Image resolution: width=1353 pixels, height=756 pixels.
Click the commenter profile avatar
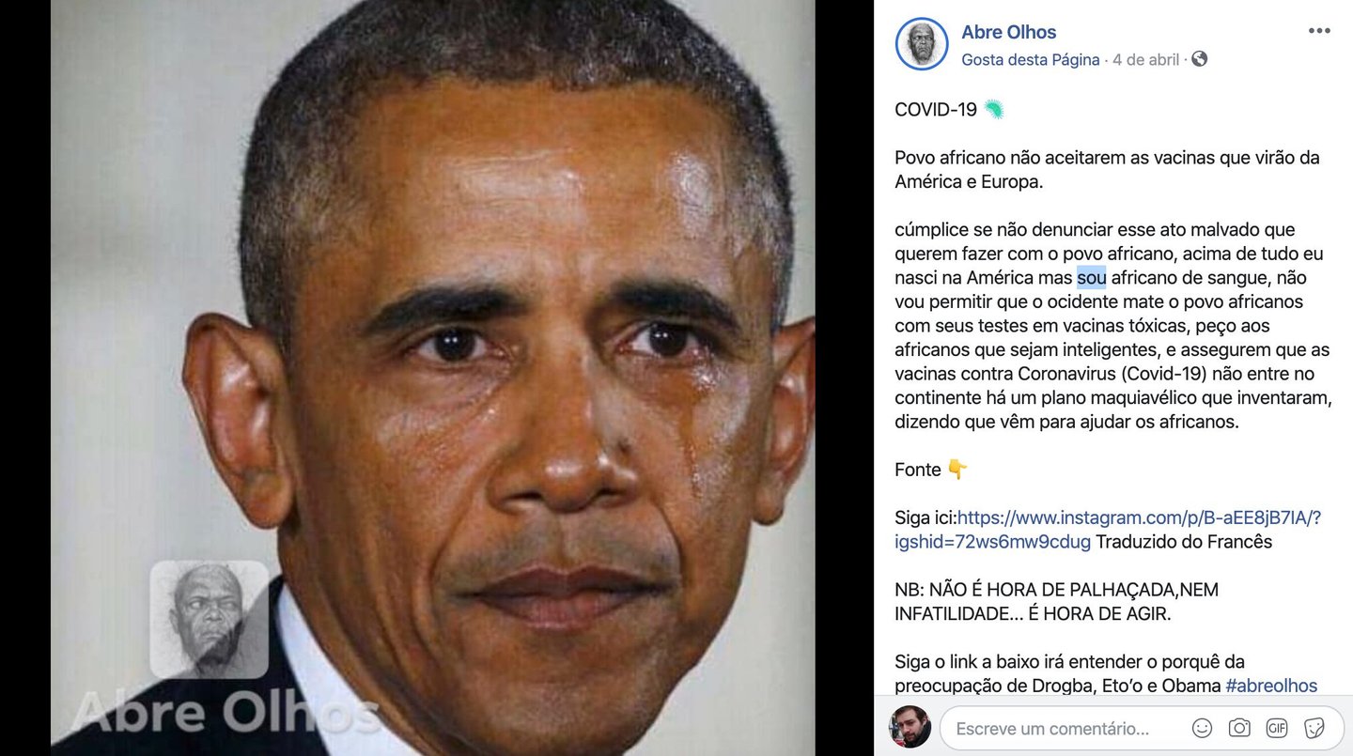tap(910, 727)
